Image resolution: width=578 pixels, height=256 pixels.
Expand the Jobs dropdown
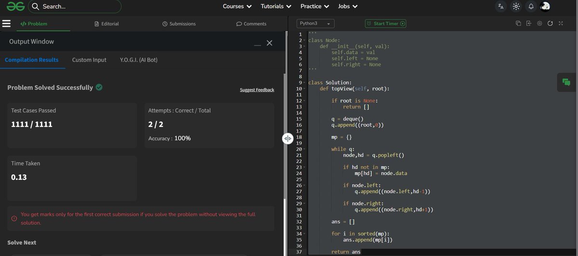click(348, 7)
